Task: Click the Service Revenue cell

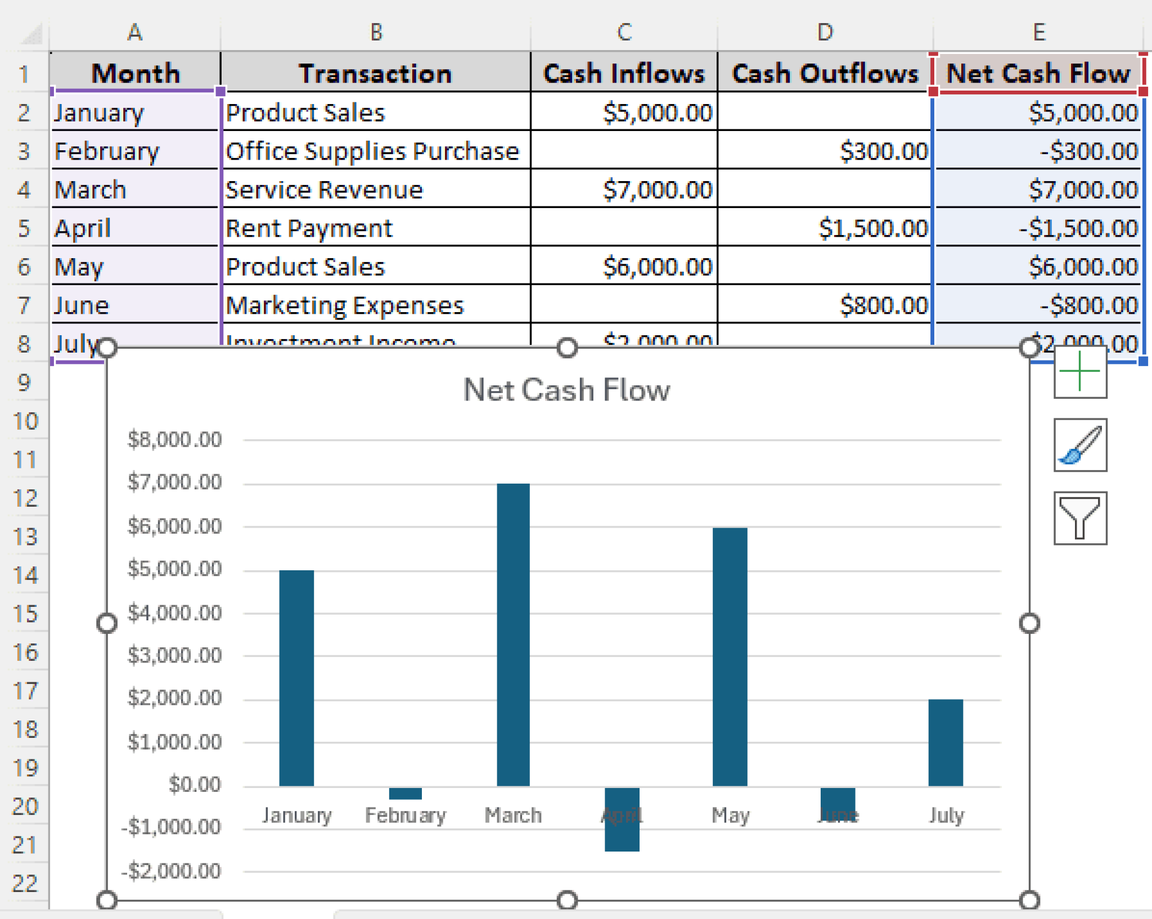Action: pos(376,190)
